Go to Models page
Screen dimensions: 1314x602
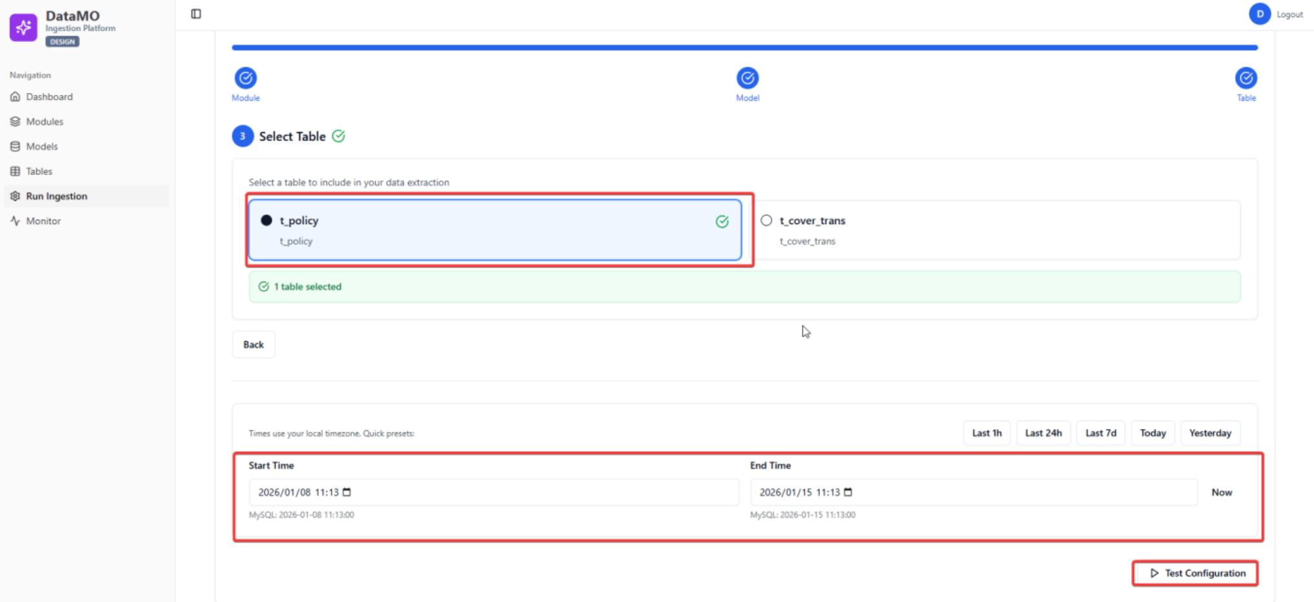pyautogui.click(x=87, y=147)
